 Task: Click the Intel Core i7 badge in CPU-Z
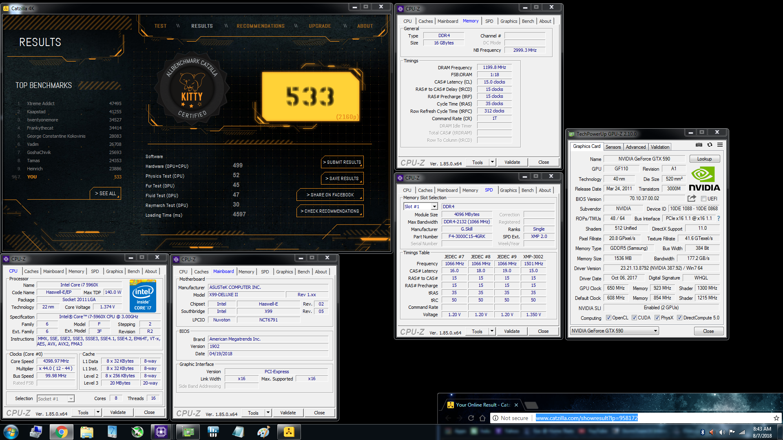pyautogui.click(x=143, y=296)
